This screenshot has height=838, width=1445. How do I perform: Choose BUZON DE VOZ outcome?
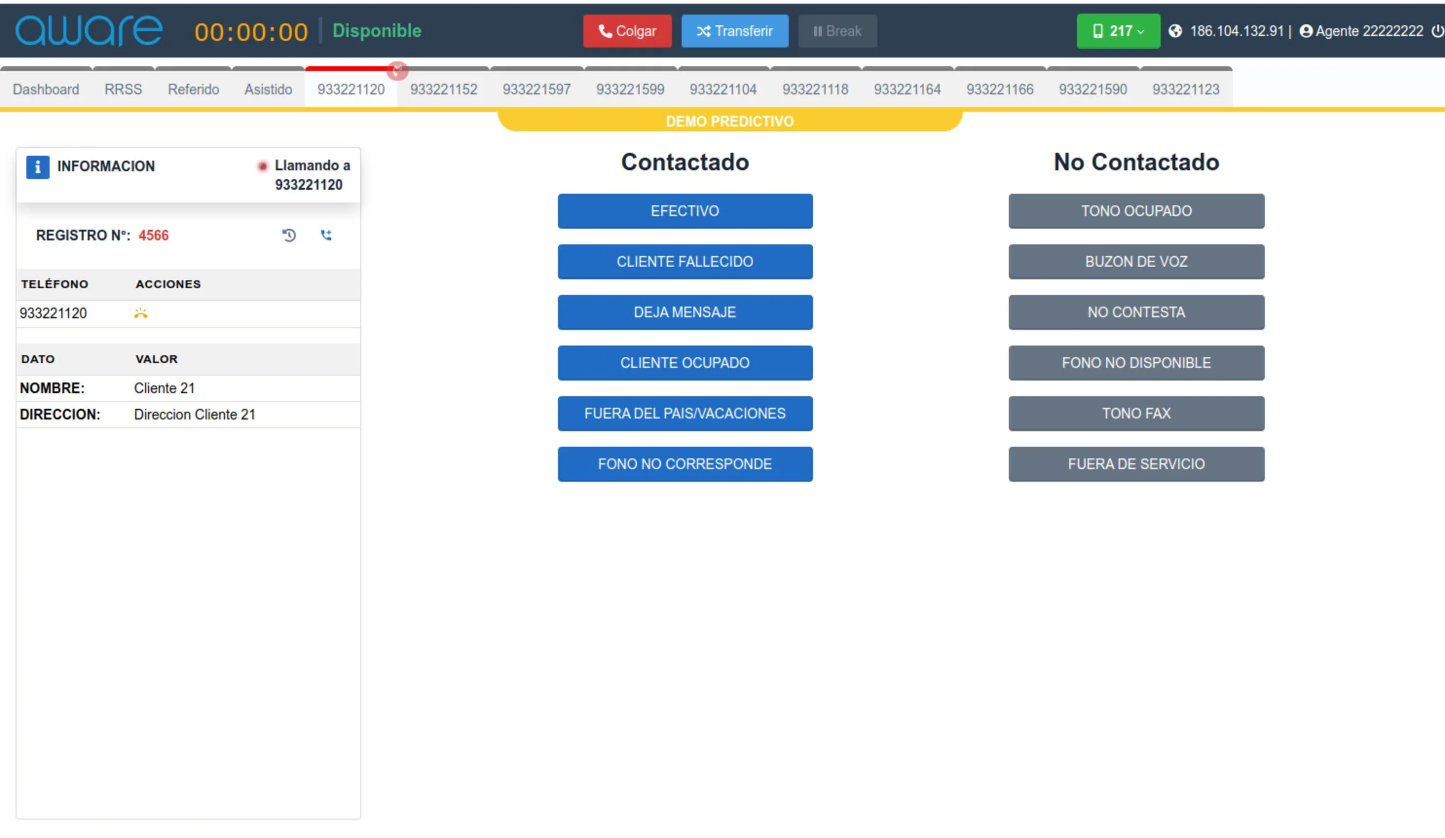click(x=1136, y=261)
